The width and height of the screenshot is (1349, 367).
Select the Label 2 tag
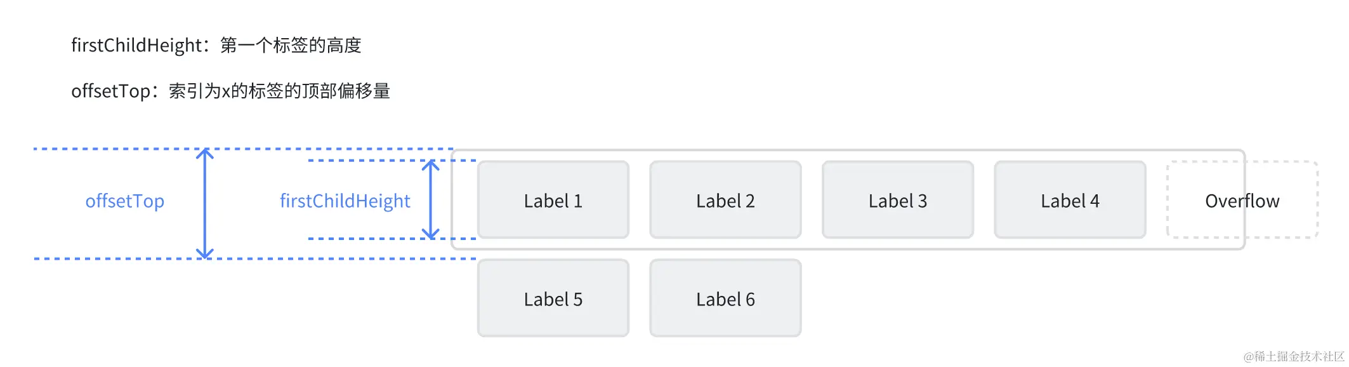click(x=725, y=200)
